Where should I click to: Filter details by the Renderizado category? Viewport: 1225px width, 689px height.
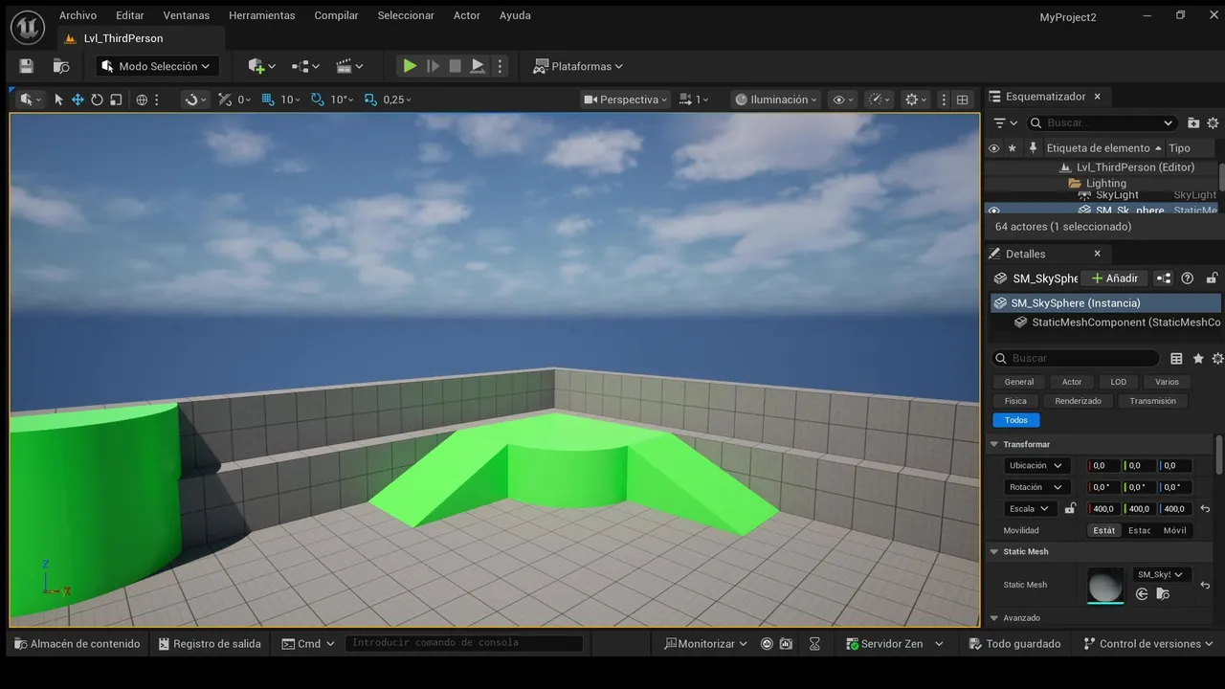pyautogui.click(x=1079, y=401)
